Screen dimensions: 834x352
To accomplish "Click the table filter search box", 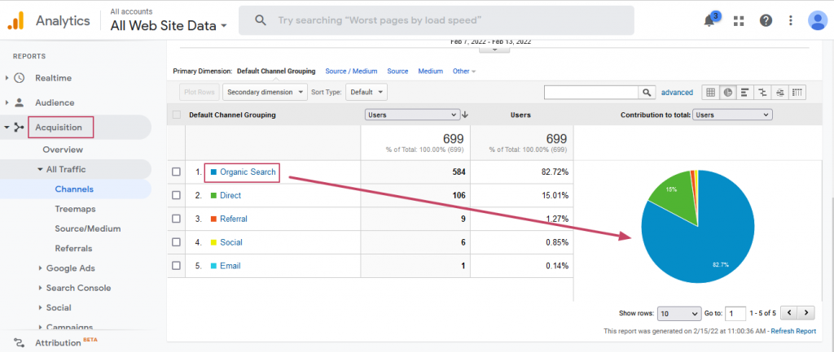I will [x=591, y=93].
